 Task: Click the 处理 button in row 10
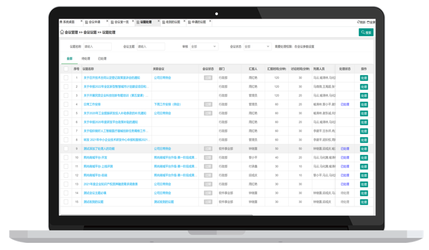point(364,158)
